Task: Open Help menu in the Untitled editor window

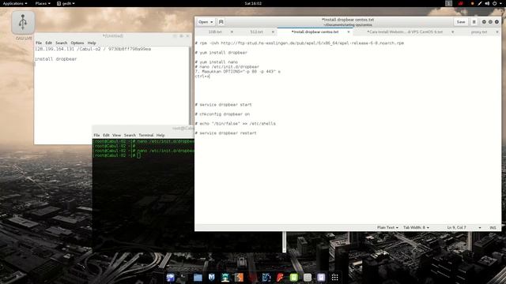Action: 92,43
